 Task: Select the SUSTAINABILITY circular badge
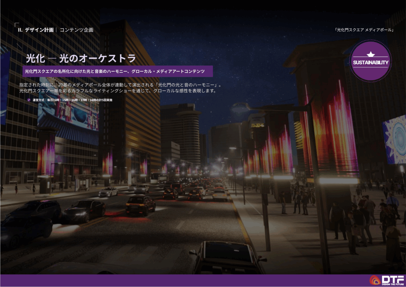[x=371, y=62]
